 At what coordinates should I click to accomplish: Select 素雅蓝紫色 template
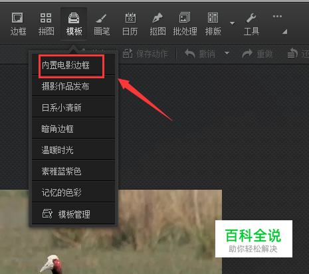click(x=74, y=171)
